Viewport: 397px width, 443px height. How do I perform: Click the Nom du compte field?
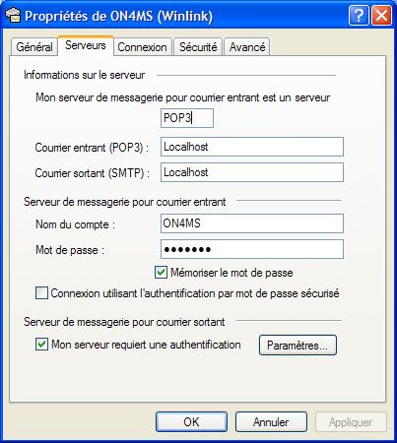coord(252,223)
